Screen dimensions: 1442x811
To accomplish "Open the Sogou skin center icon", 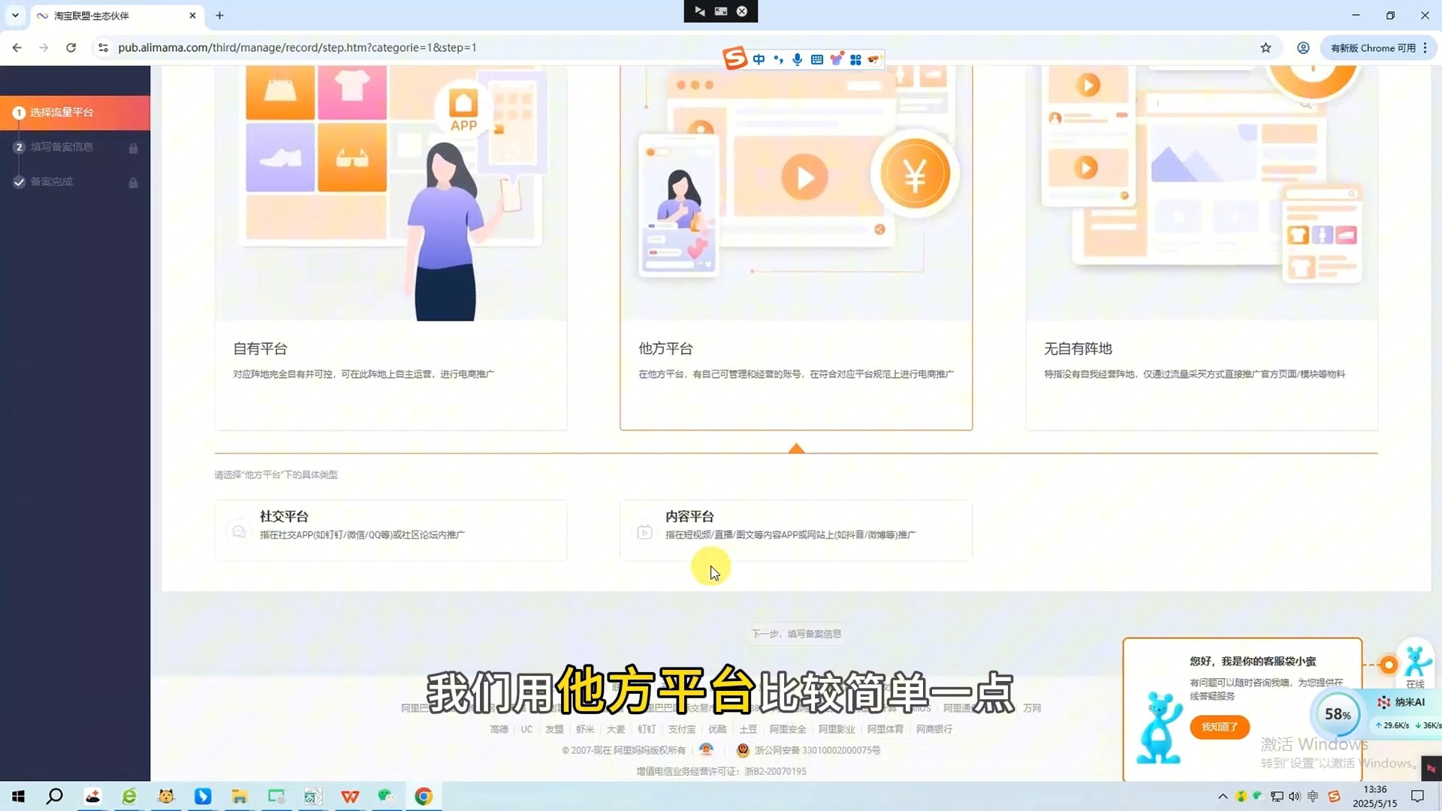I will click(x=837, y=59).
